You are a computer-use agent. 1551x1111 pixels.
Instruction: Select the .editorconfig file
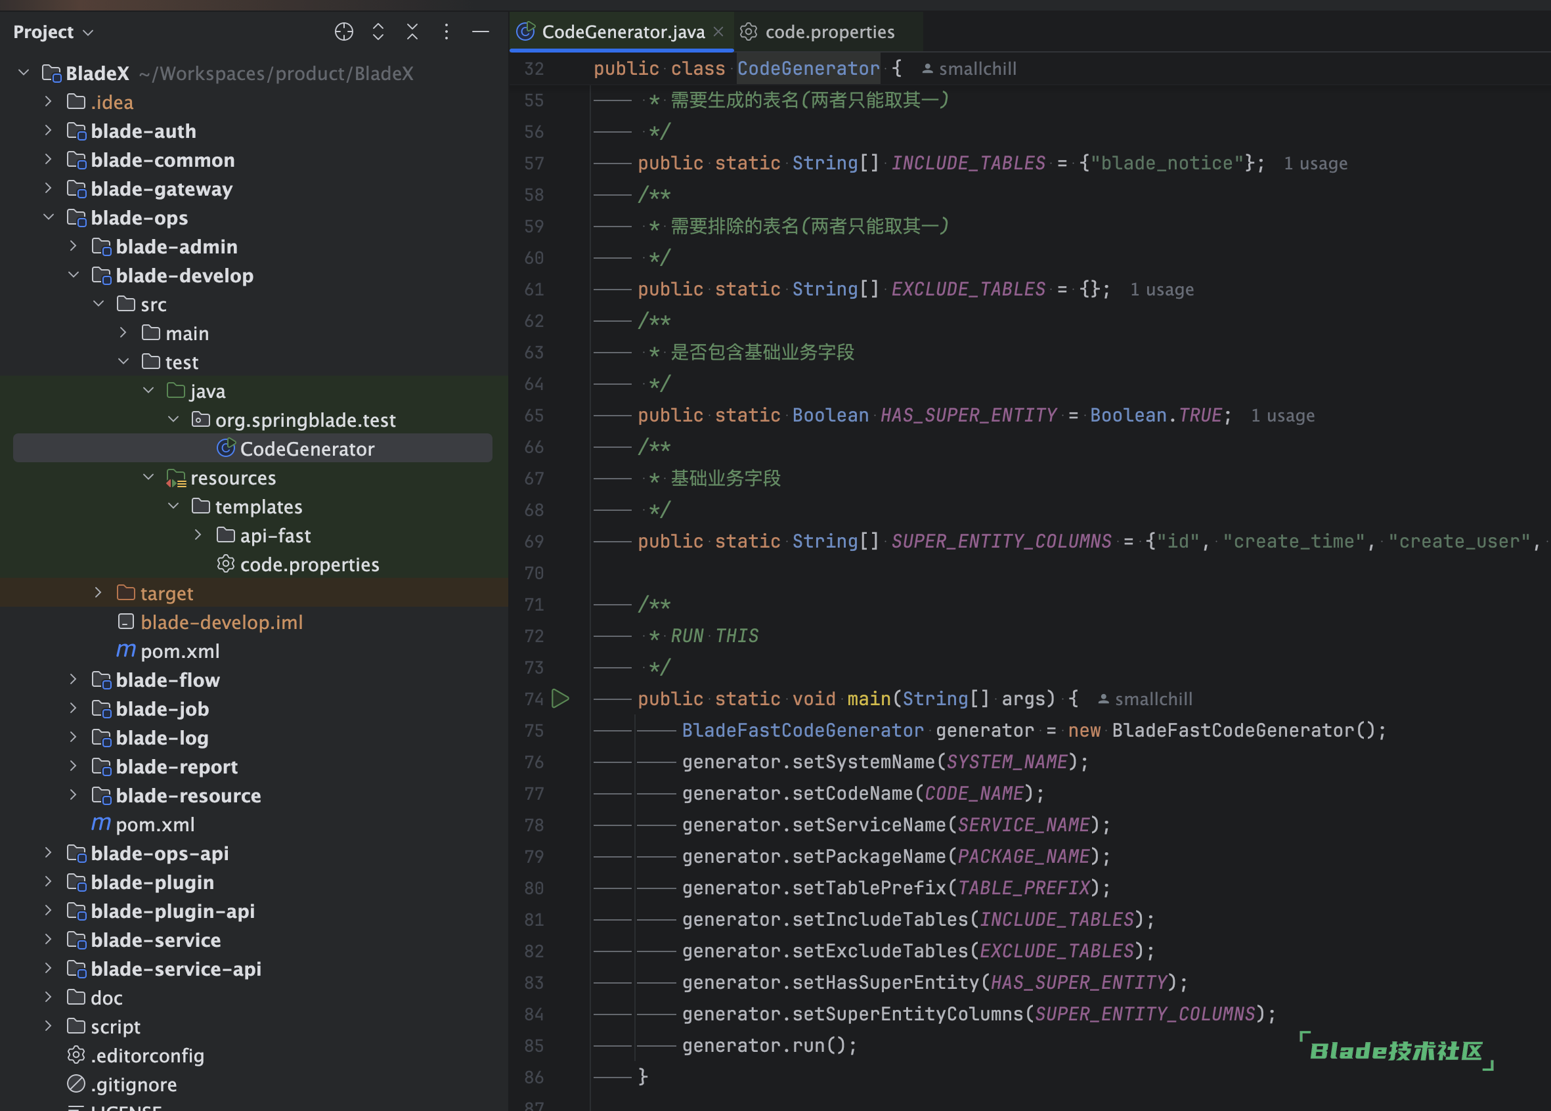[135, 1056]
